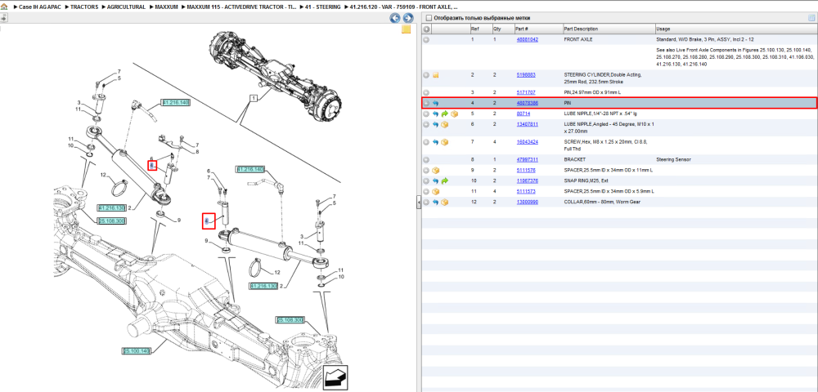Click the 'Qty' column header
Screen dimensions: 818x392
(503, 29)
